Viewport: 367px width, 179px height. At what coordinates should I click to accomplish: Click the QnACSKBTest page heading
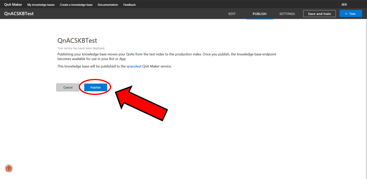click(77, 41)
